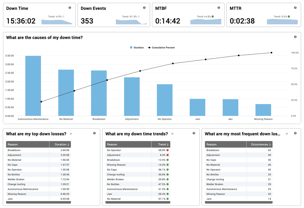Click the info icon on the MTBF card

tap(219, 8)
